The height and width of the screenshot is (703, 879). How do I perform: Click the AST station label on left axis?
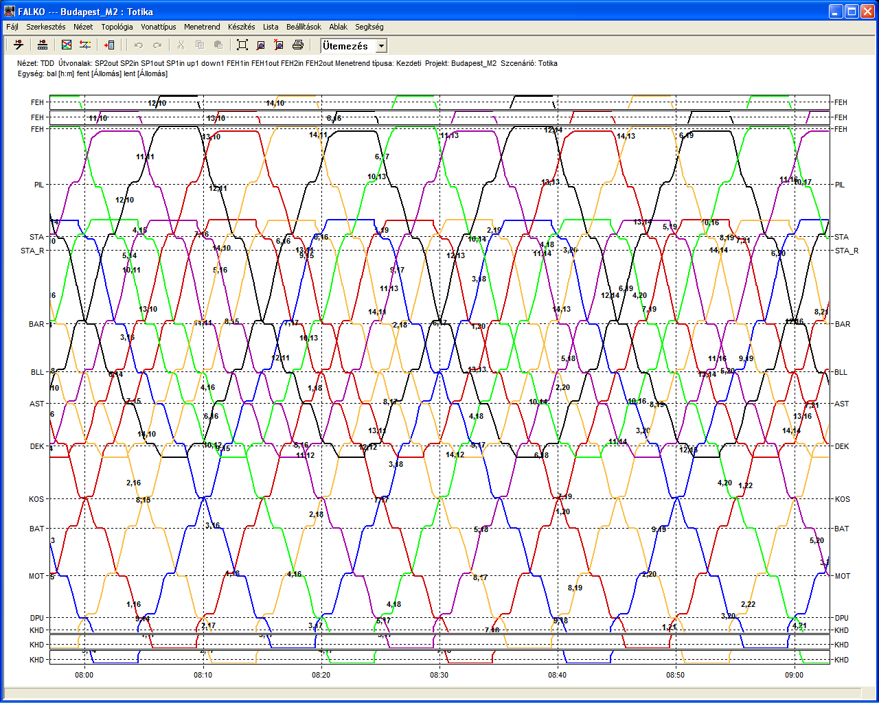36,404
